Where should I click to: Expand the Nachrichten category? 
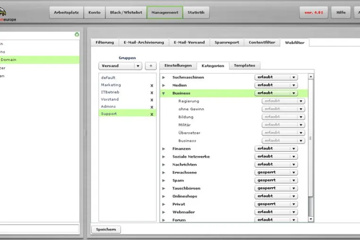click(x=163, y=165)
